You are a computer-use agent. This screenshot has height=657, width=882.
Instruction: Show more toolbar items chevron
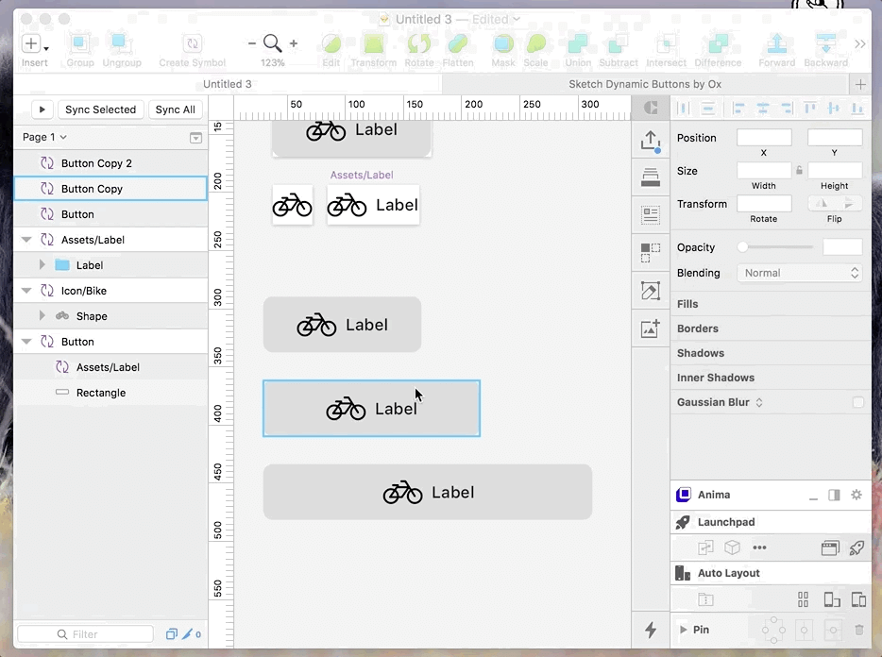[x=859, y=43]
